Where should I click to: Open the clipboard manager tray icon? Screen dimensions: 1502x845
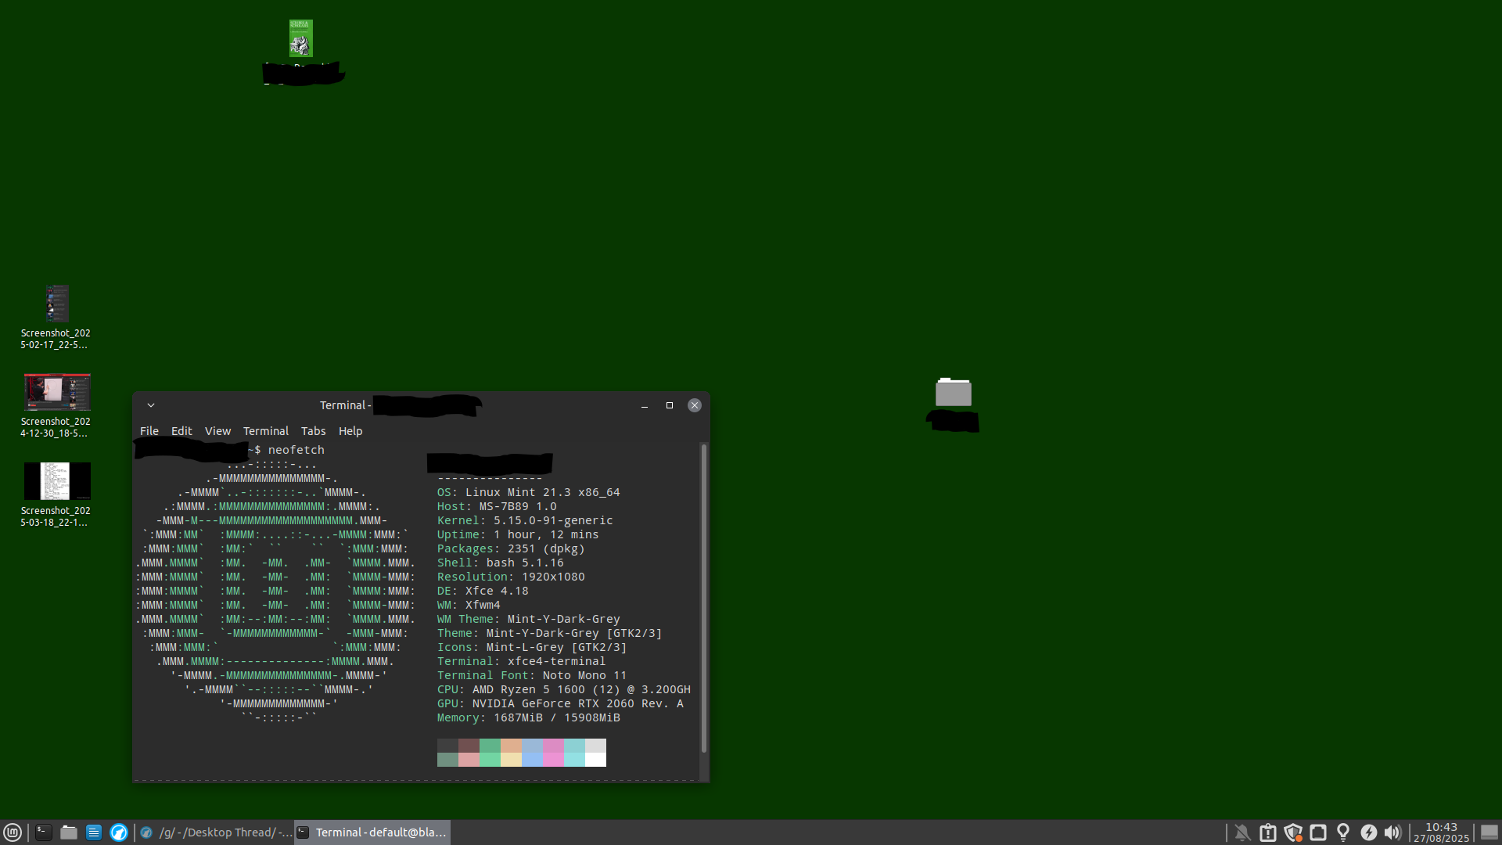pyautogui.click(x=1268, y=832)
